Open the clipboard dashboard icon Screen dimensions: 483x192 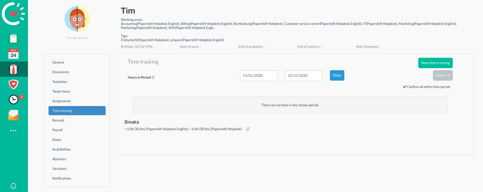click(13, 39)
